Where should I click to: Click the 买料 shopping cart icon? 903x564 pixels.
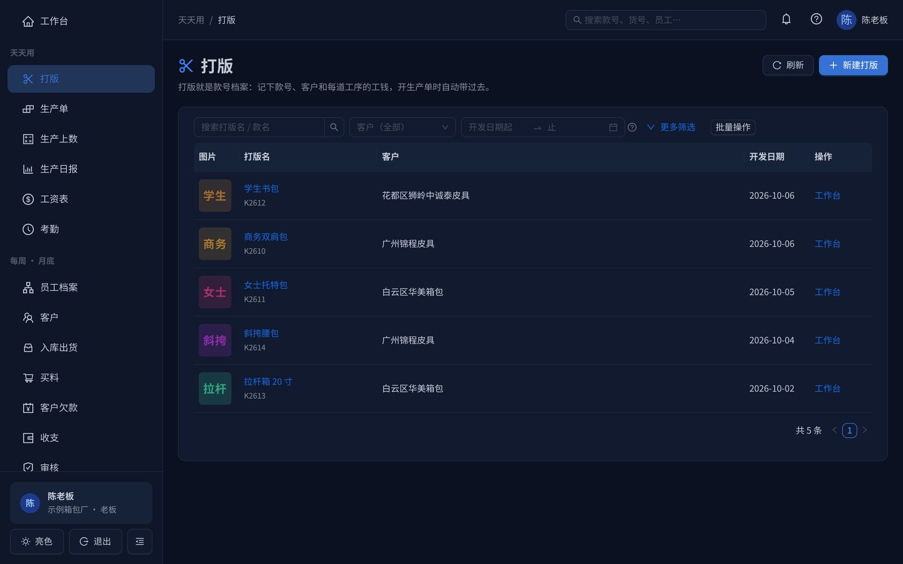tap(28, 378)
